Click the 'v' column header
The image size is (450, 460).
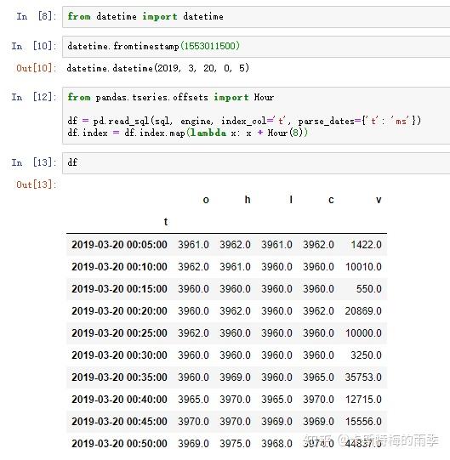tap(379, 200)
